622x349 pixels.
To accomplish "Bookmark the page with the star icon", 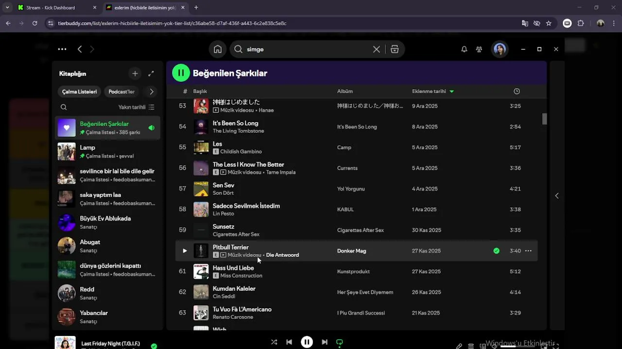I will 549,23.
